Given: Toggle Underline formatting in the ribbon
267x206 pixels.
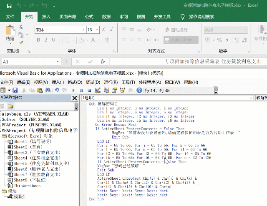Looking at the screenshot, I should (54, 40).
